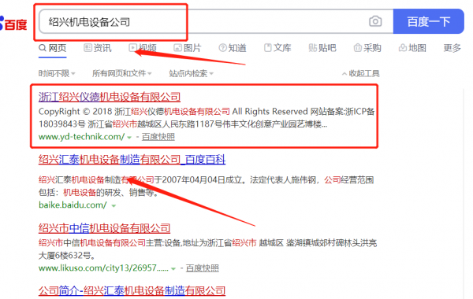
Task: Expand the 站点内检索 filter
Action: click(x=191, y=73)
